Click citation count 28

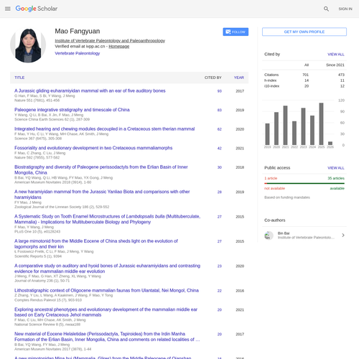[220, 192]
